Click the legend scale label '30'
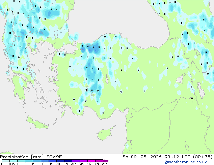The height and width of the screenshot is (165, 214). 73,164
